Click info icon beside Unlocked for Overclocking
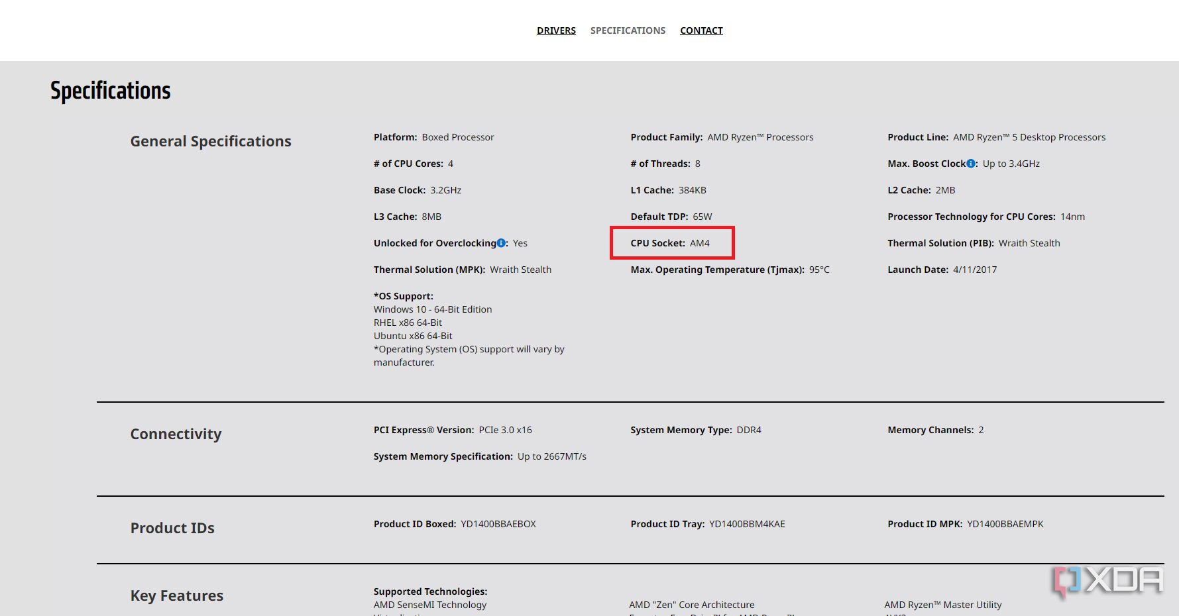The image size is (1179, 616). click(x=501, y=243)
